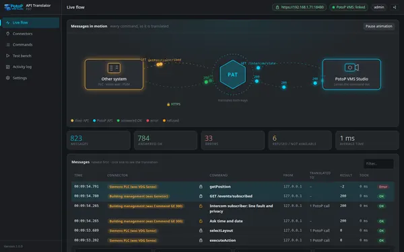This screenshot has height=252, width=404.
Task: Click the Command column header
Action: pos(218,175)
